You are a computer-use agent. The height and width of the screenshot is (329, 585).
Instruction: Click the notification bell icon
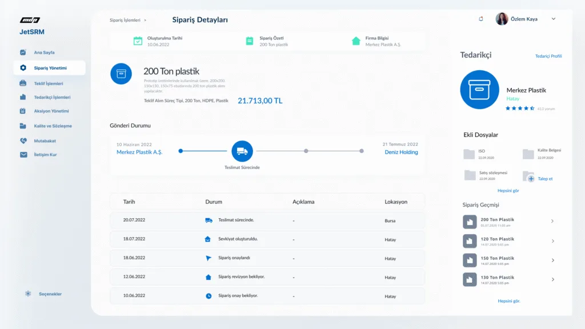[x=480, y=19]
